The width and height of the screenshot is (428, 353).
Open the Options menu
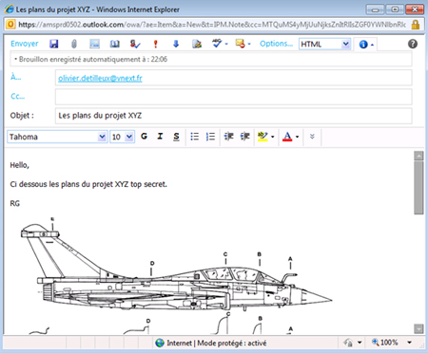pyautogui.click(x=276, y=44)
